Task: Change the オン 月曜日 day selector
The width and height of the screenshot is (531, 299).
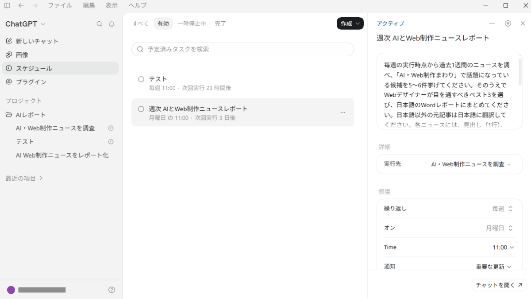Action: [x=500, y=228]
